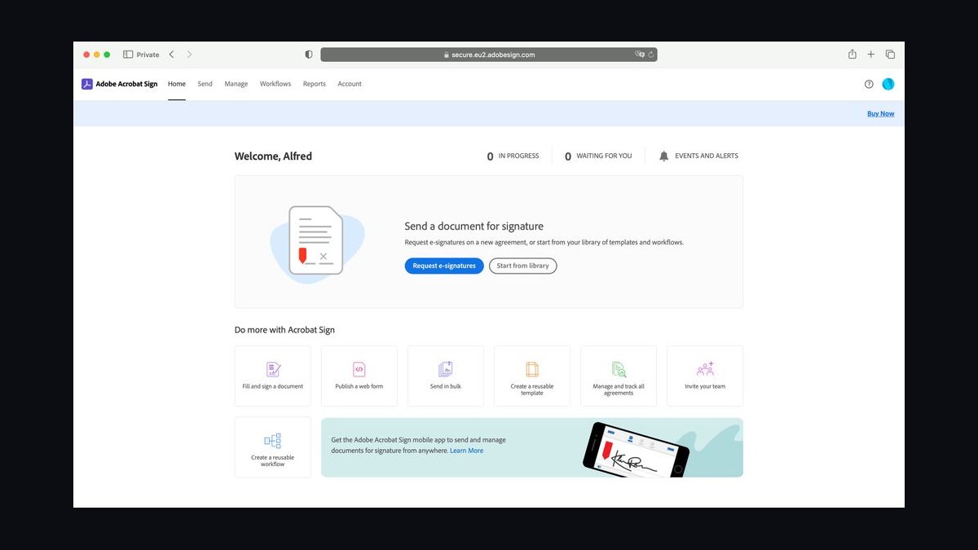Click the "Publish a web form" label
Viewport: 978px width, 550px height.
click(x=359, y=386)
